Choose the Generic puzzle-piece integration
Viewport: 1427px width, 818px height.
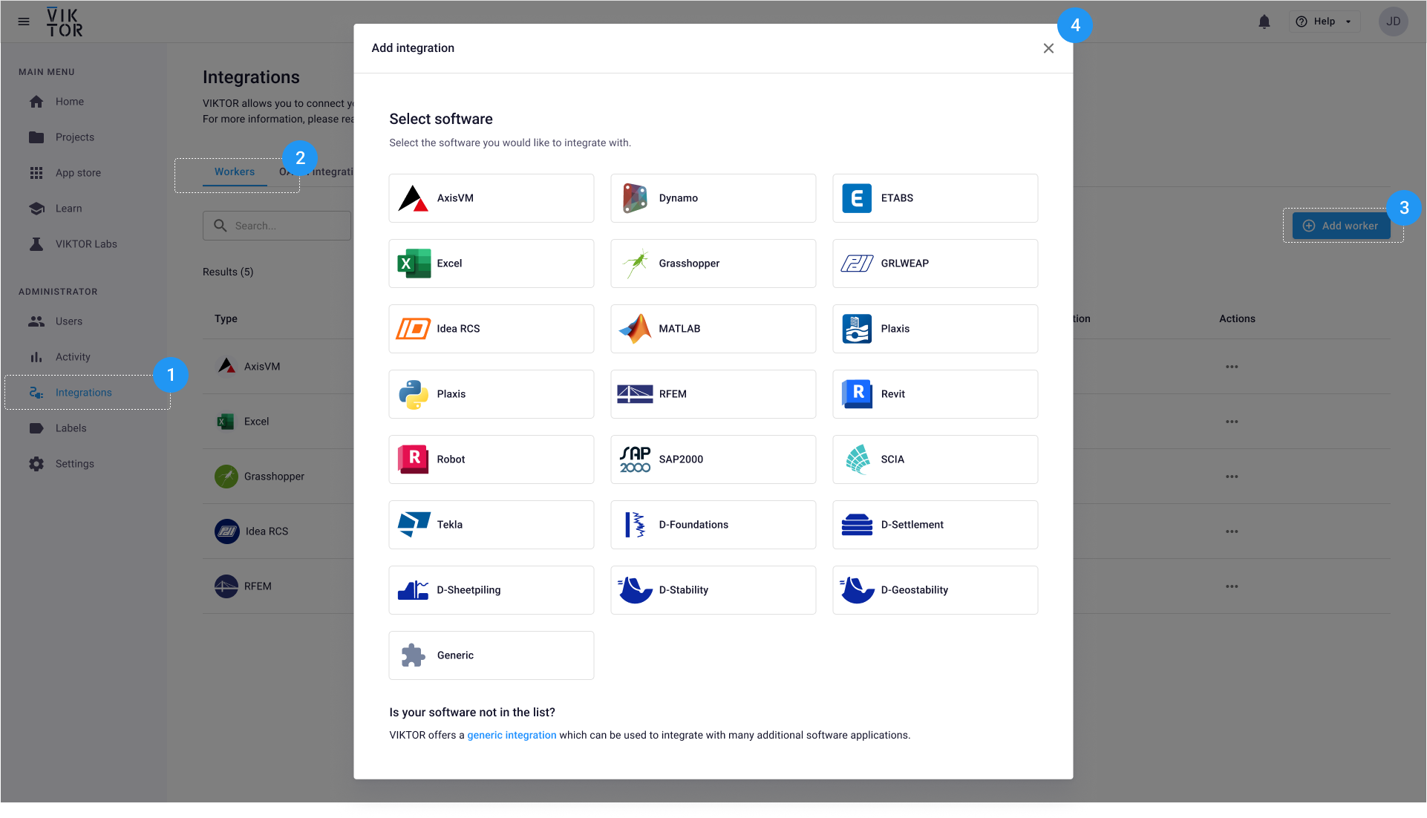click(491, 655)
